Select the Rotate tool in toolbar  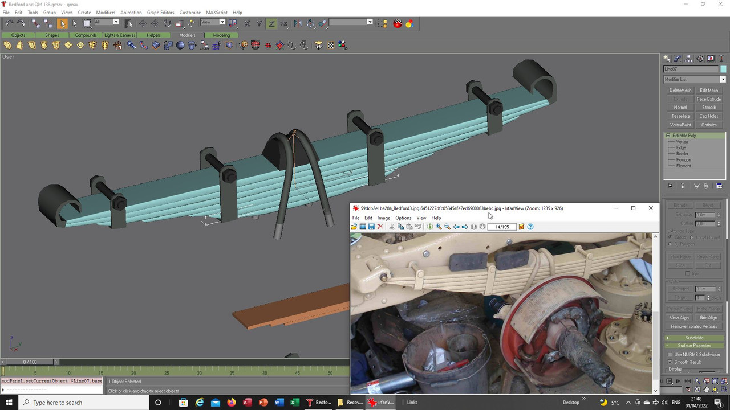click(x=167, y=23)
